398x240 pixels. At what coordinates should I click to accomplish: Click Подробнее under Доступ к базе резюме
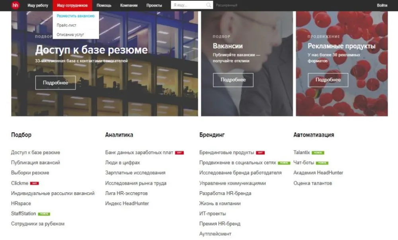[55, 83]
